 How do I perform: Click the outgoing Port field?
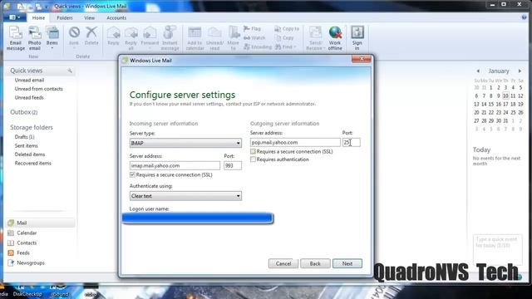[351, 143]
